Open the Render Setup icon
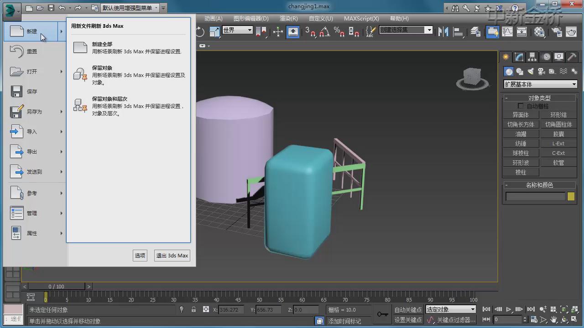The width and height of the screenshot is (584, 328). coord(556,31)
